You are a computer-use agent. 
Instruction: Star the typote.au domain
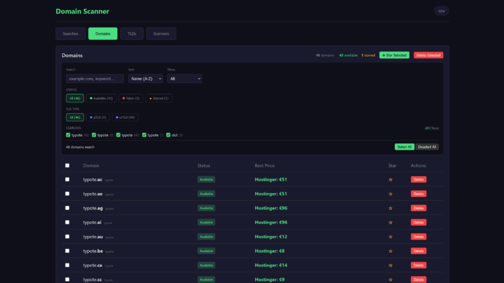point(391,237)
